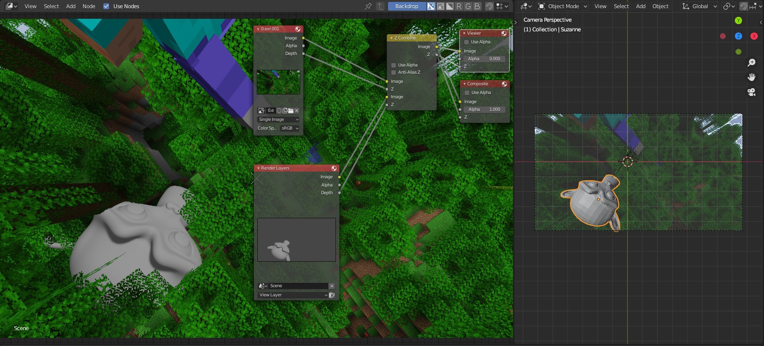Open the Object Mode dropdown
The width and height of the screenshot is (764, 346).
coord(563,6)
